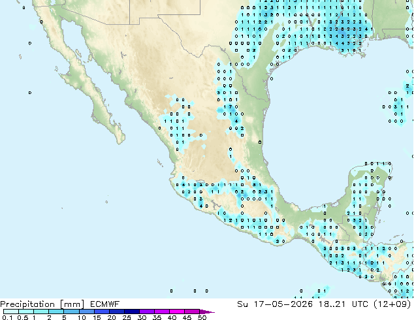Click the 15–20 mm legend color box
414x320 pixels.
point(101,312)
